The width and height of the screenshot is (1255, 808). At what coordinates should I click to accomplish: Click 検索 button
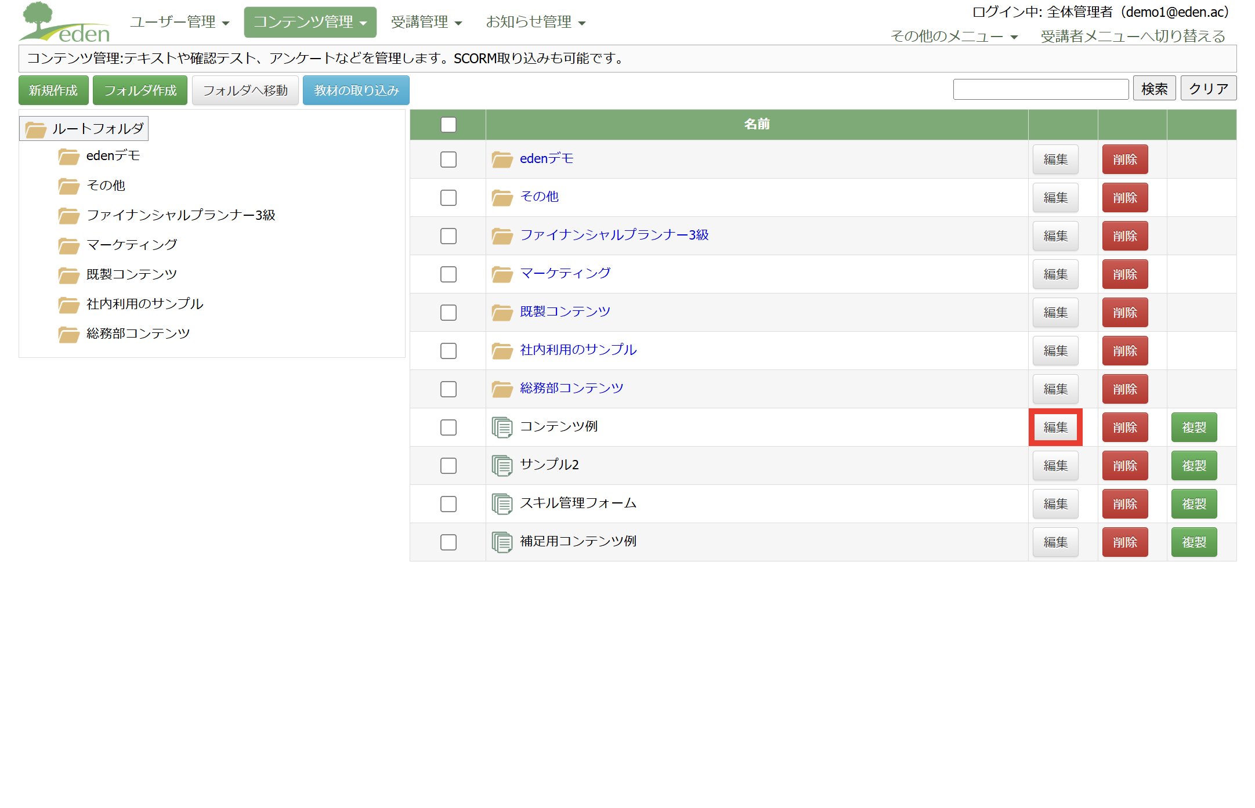click(1155, 89)
